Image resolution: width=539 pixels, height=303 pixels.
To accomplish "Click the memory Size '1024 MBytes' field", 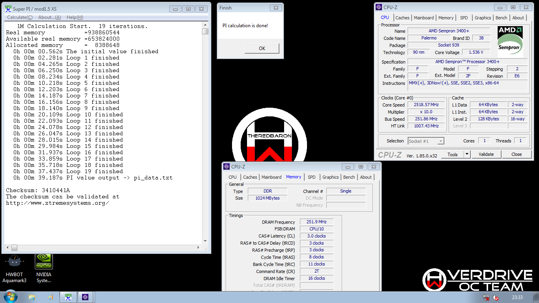I will tap(268, 198).
